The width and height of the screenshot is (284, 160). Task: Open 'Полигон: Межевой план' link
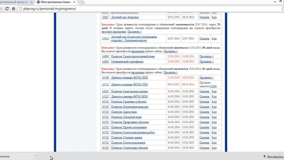point(126,117)
